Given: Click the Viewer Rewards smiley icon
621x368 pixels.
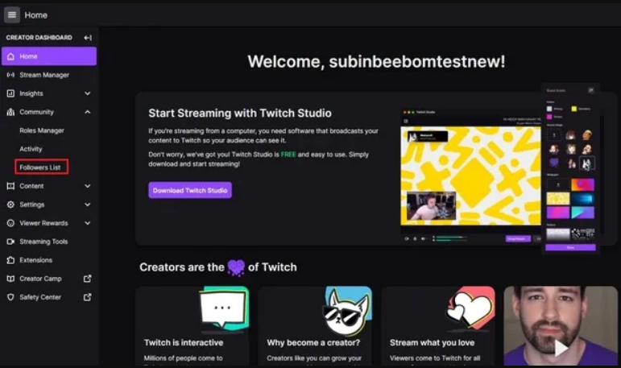Looking at the screenshot, I should pyautogui.click(x=10, y=223).
